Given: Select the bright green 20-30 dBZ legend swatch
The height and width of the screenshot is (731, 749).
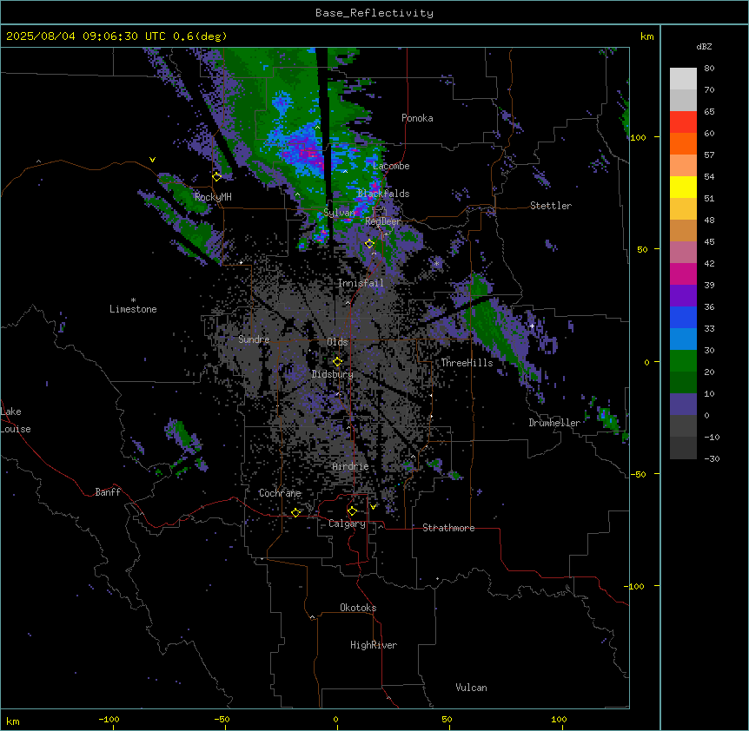Looking at the screenshot, I should coord(683,361).
